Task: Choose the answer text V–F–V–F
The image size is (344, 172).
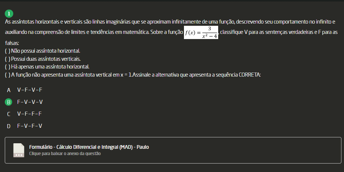Action: coord(29,90)
